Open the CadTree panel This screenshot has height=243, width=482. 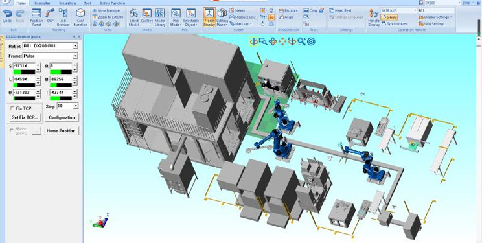coord(147,16)
